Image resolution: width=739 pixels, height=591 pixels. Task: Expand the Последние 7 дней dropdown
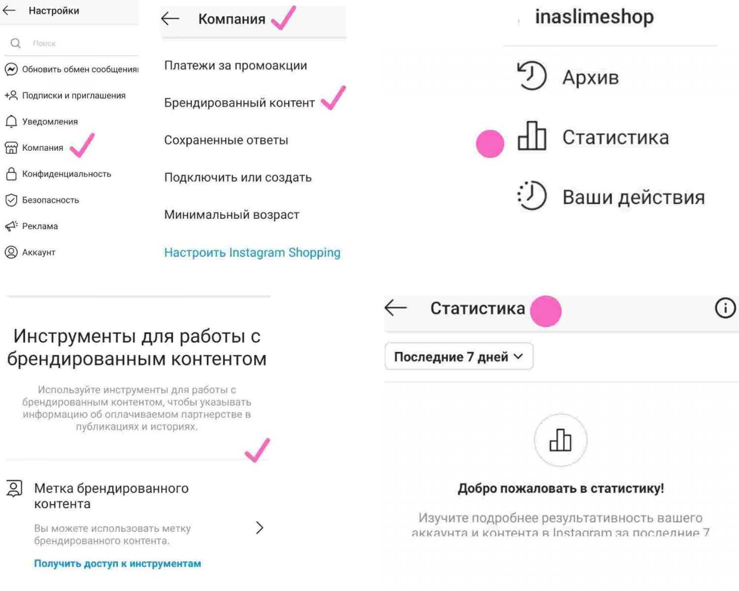pyautogui.click(x=459, y=357)
